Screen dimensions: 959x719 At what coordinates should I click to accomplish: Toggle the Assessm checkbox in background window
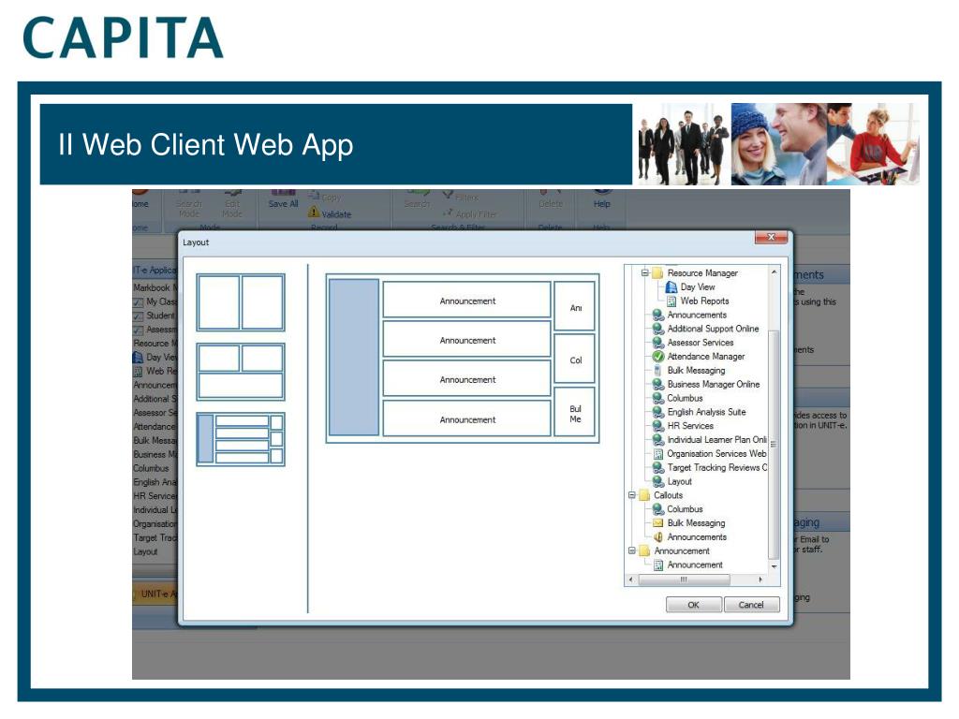139,330
